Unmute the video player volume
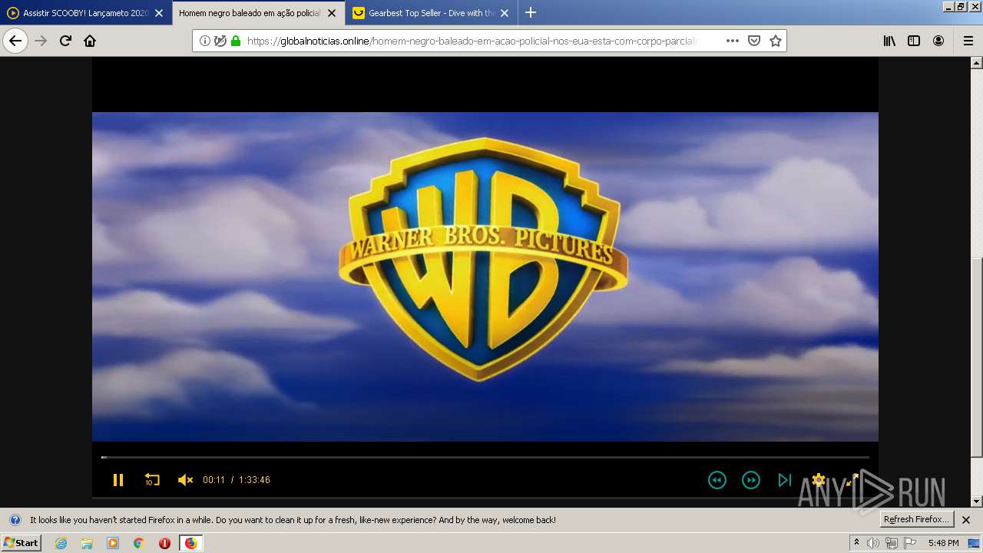The image size is (983, 553). pyautogui.click(x=185, y=480)
